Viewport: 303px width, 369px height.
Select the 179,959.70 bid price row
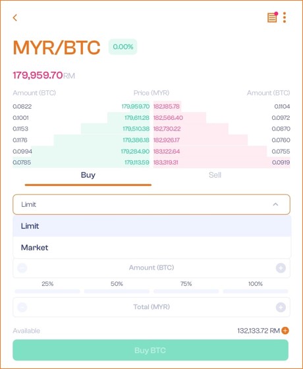tap(81, 106)
